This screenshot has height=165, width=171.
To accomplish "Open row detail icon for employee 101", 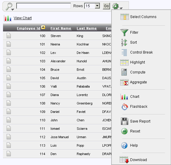I will [9, 44].
